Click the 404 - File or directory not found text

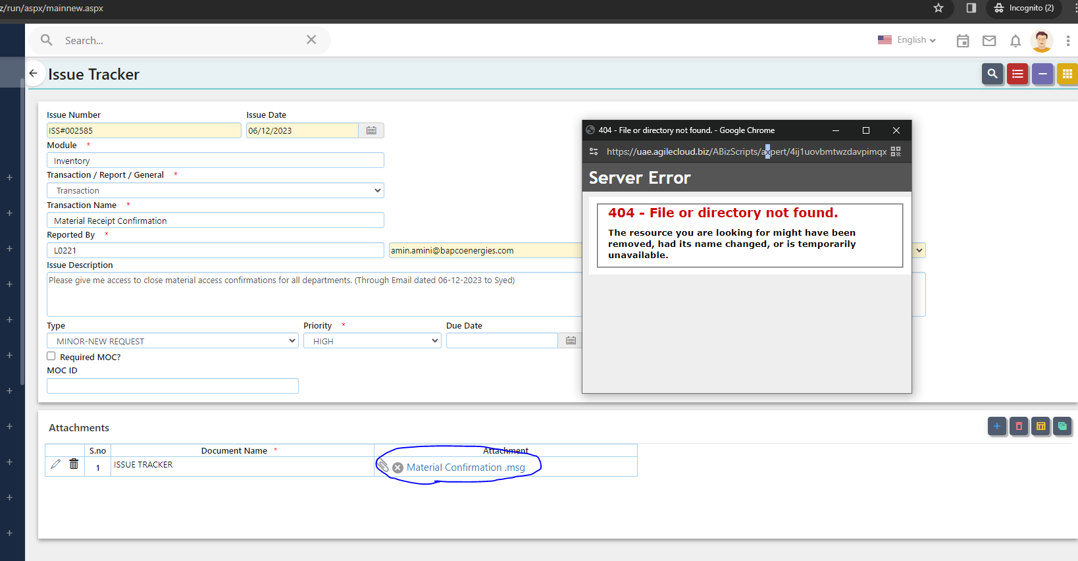(723, 213)
